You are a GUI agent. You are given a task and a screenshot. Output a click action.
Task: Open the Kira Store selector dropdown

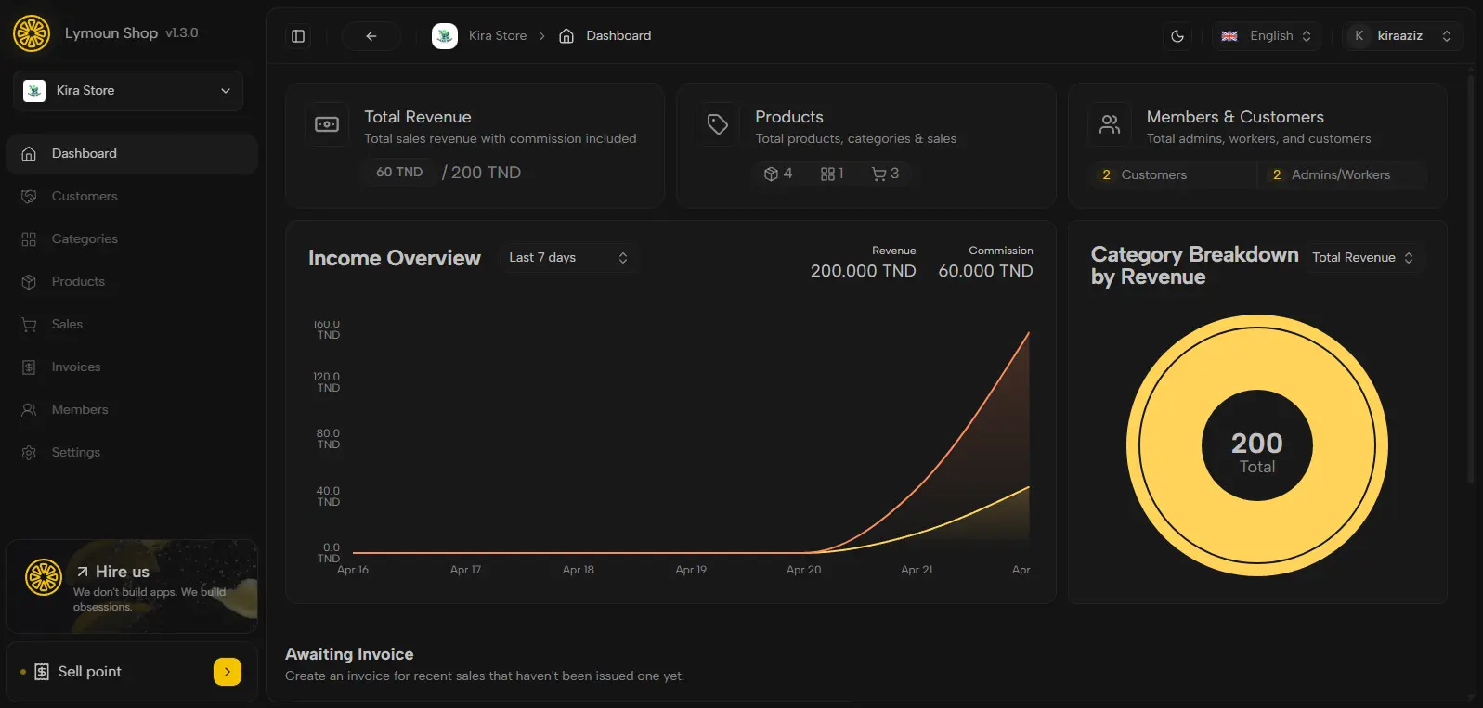128,91
